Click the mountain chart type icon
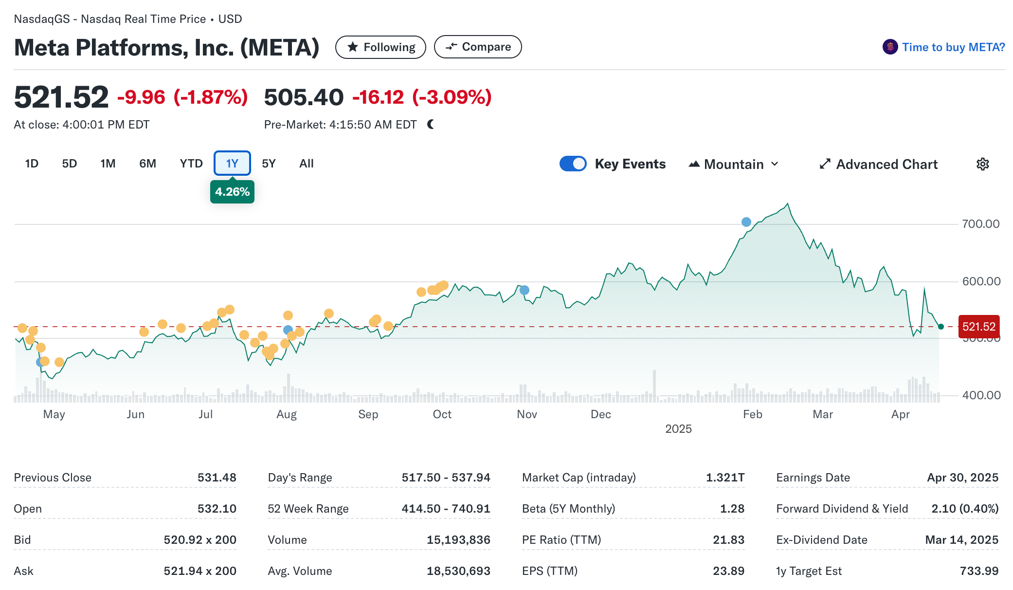 pos(694,164)
